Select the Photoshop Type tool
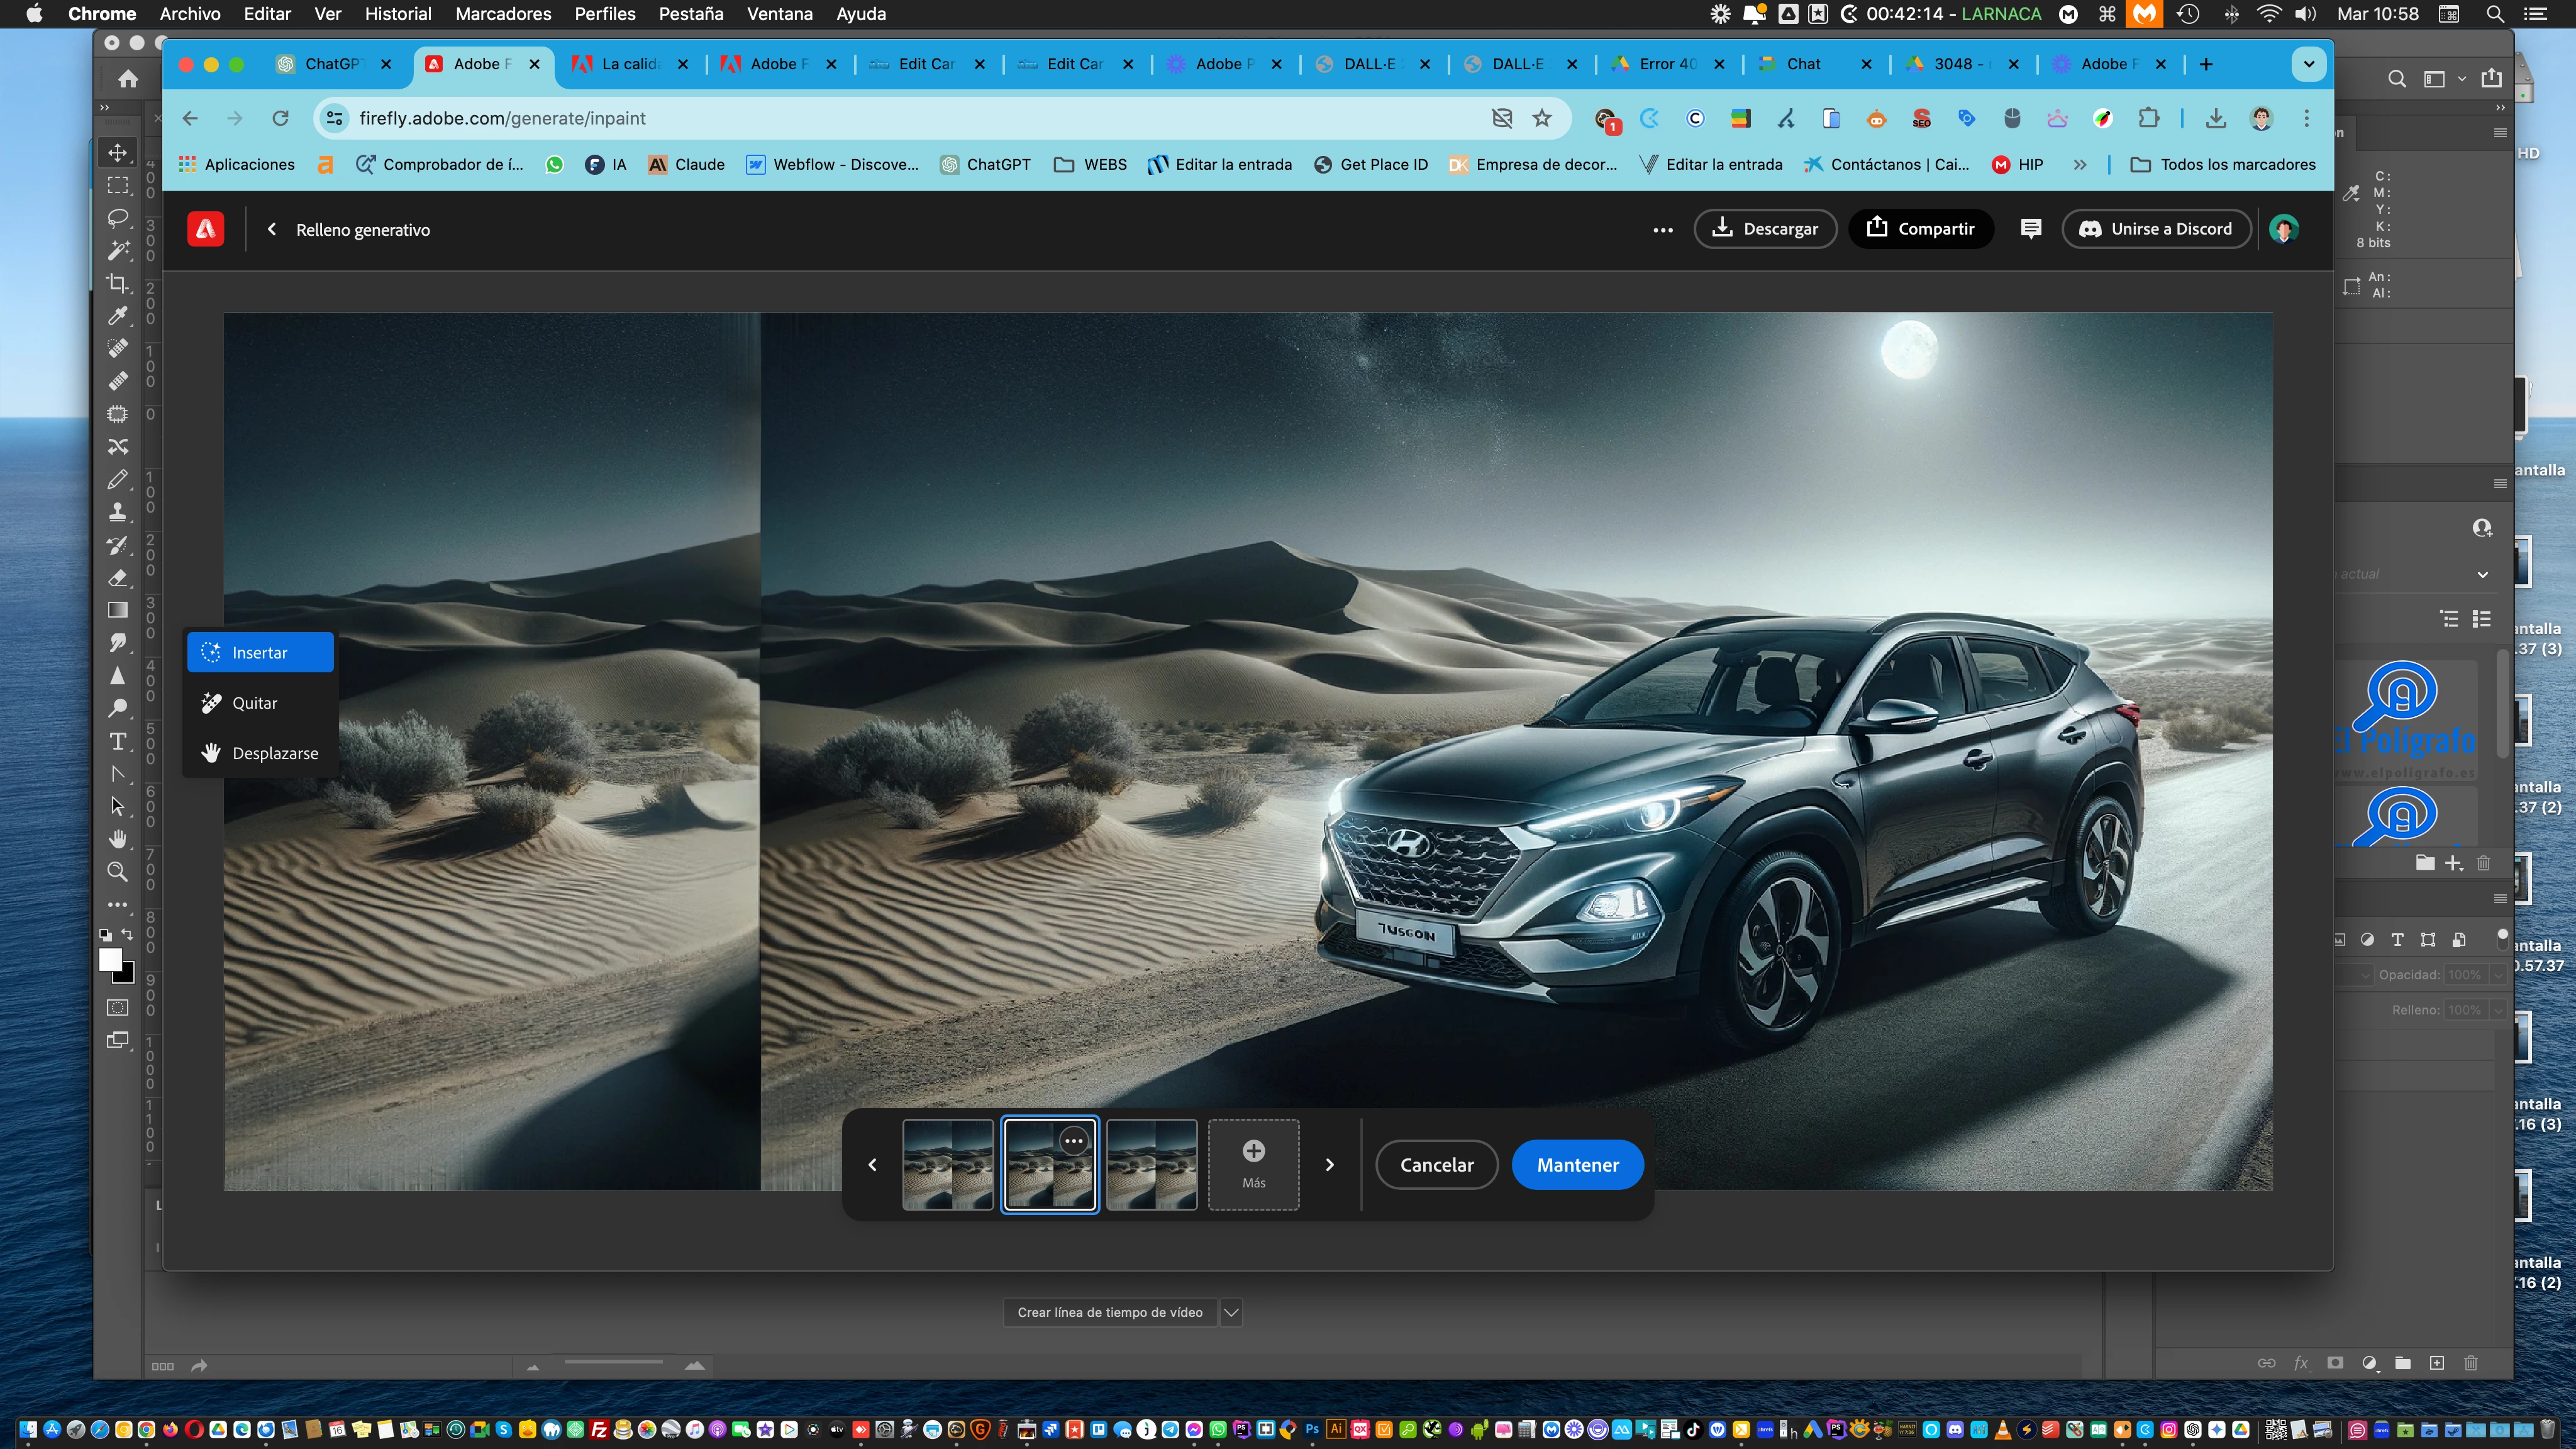 (118, 741)
